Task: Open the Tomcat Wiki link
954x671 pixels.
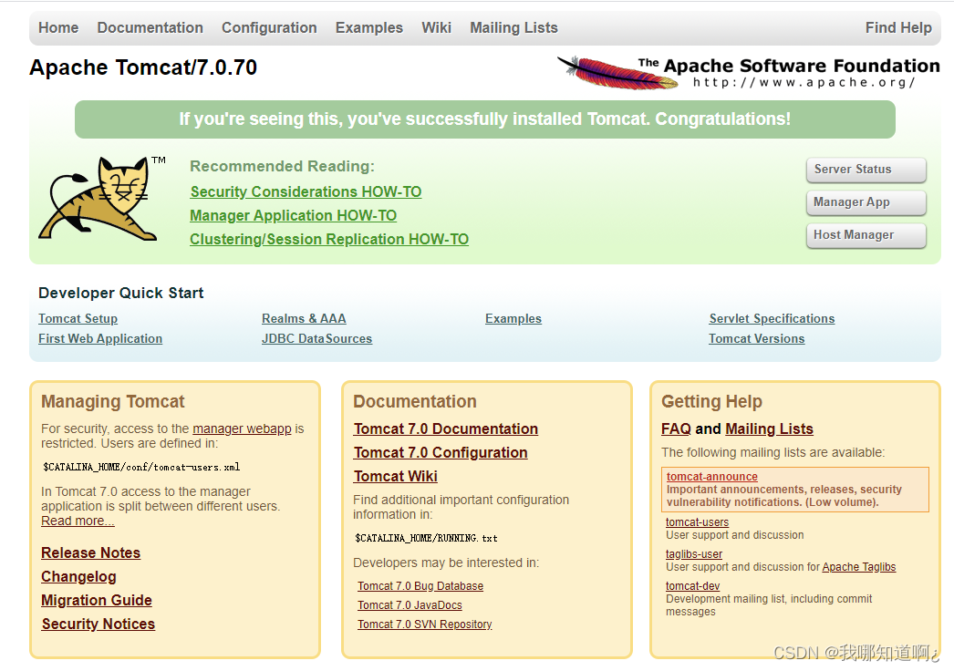Action: [x=396, y=476]
